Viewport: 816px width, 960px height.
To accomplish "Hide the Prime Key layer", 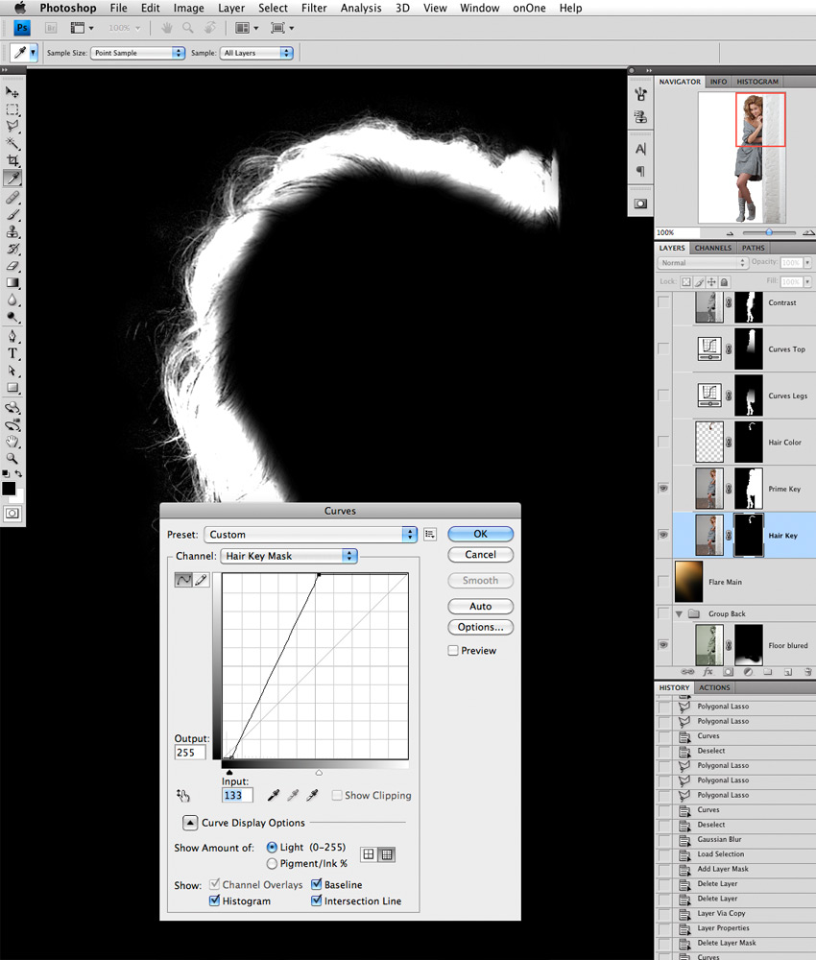I will pyautogui.click(x=663, y=489).
